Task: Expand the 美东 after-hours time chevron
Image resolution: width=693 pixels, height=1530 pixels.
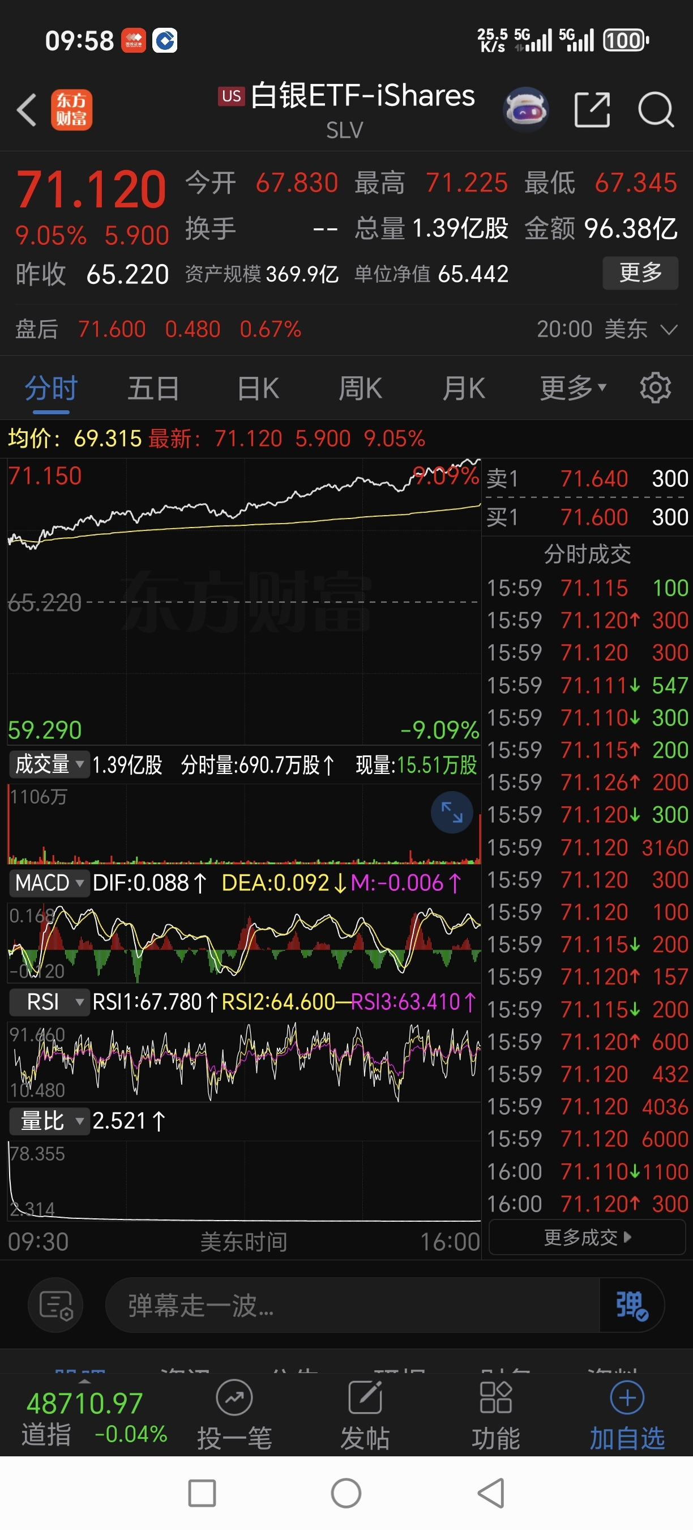Action: click(669, 330)
